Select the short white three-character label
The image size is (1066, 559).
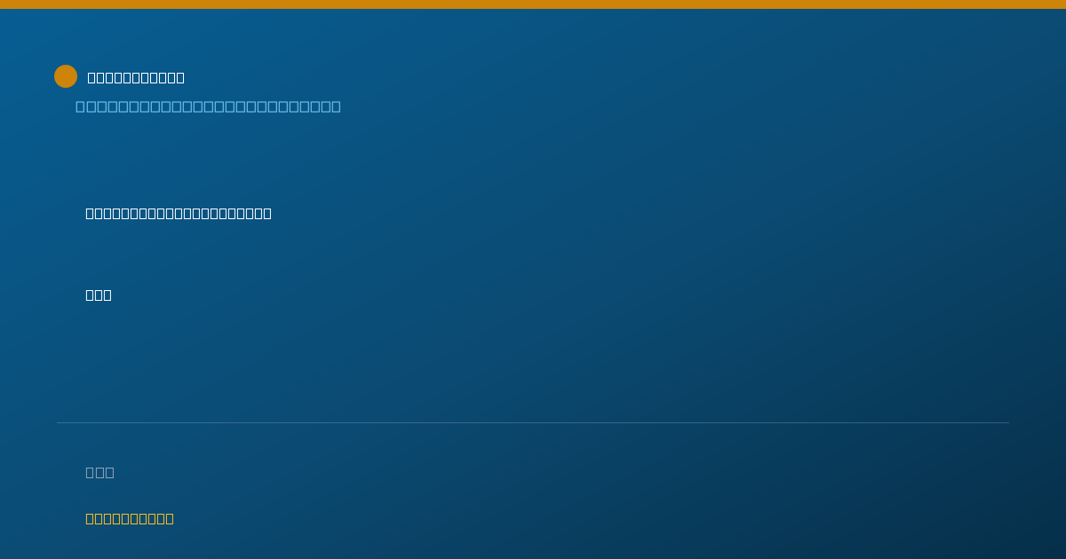point(99,295)
